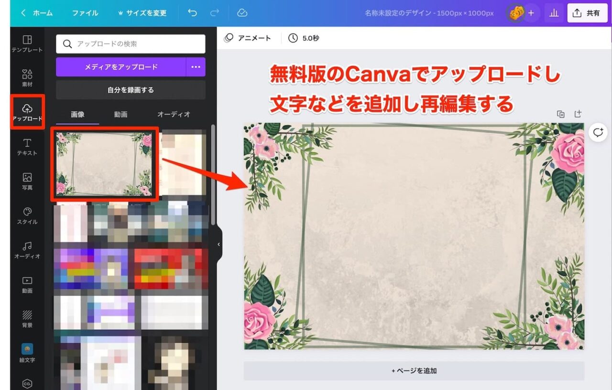Open the サイズを変更 resize menu

click(142, 13)
